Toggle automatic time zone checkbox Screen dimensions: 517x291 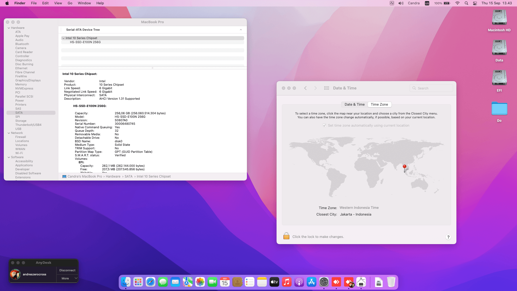tap(324, 126)
